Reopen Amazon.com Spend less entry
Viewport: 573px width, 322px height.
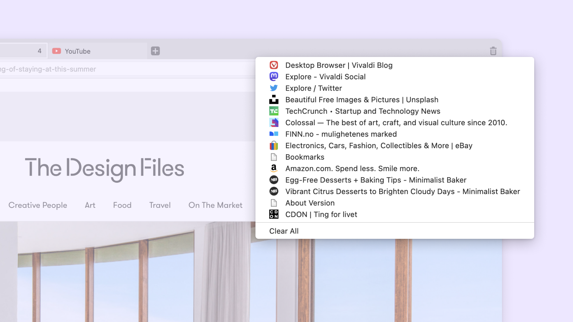click(395, 168)
